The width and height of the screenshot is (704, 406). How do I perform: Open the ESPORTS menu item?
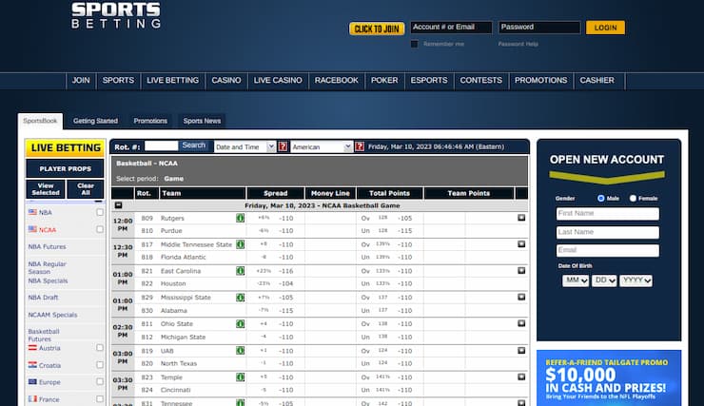pyautogui.click(x=429, y=80)
